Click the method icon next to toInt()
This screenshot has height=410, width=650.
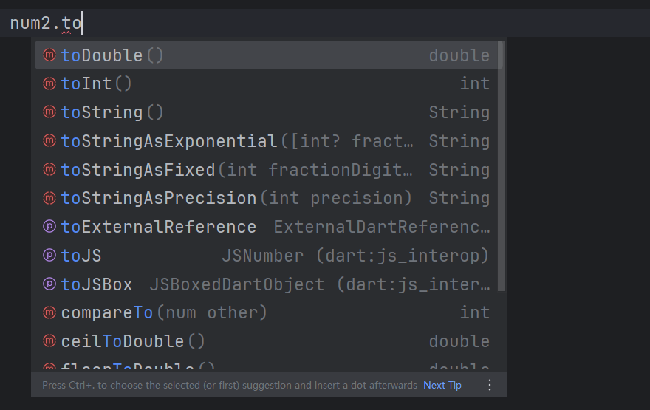[x=49, y=83]
